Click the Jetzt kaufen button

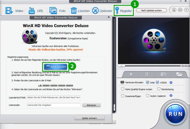pyautogui.click(x=56, y=67)
